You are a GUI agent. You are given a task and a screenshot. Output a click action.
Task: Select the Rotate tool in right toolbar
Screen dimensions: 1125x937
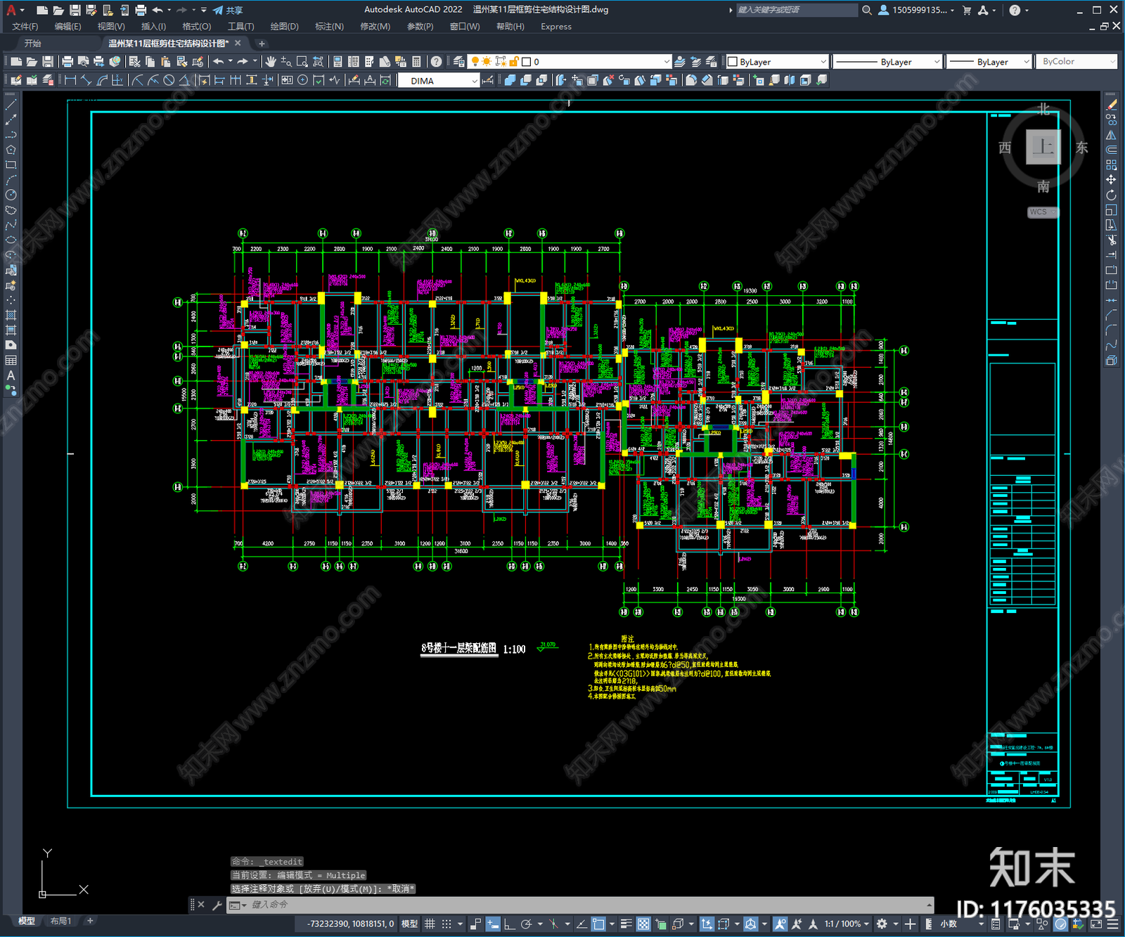(1111, 195)
